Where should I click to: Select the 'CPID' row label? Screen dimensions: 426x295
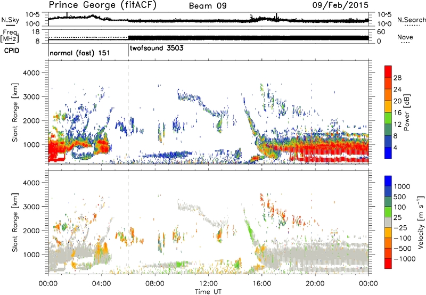(x=12, y=51)
